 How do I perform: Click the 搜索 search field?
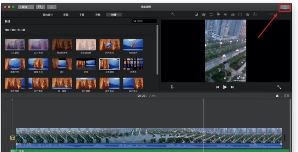[x=145, y=21]
